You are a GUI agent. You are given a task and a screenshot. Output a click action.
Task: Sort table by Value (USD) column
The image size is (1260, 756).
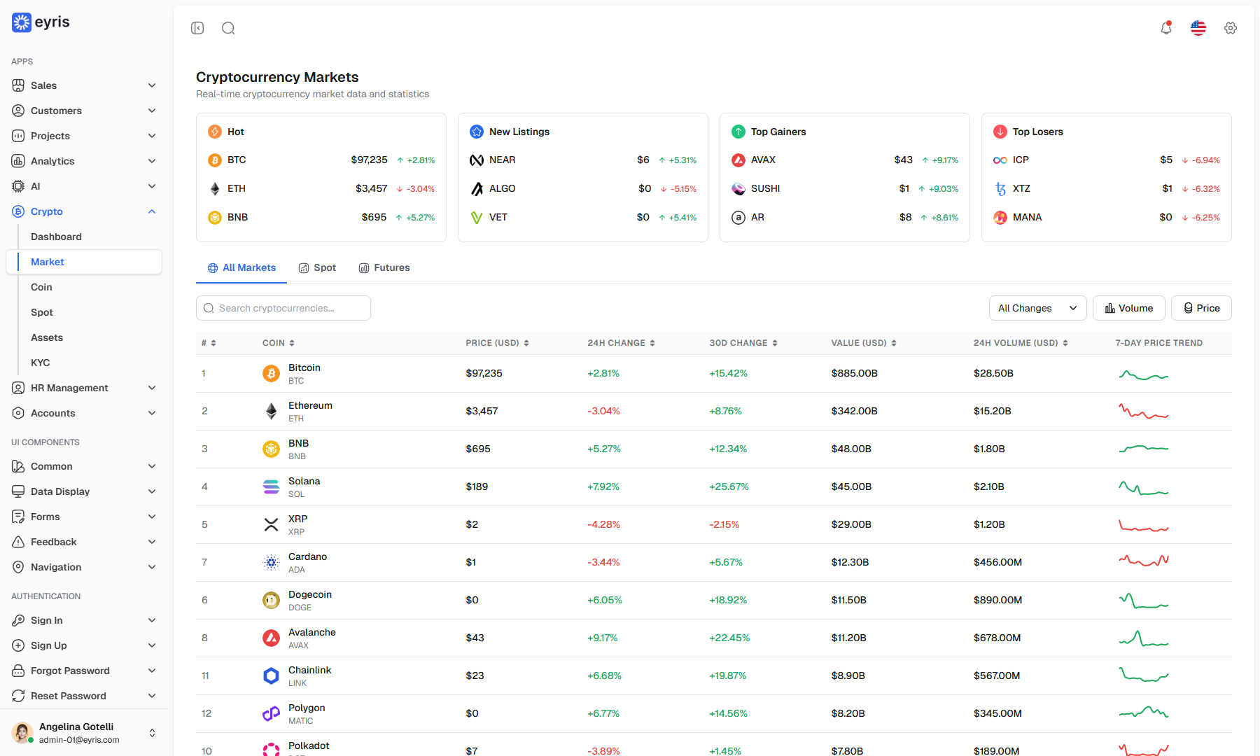pos(864,343)
